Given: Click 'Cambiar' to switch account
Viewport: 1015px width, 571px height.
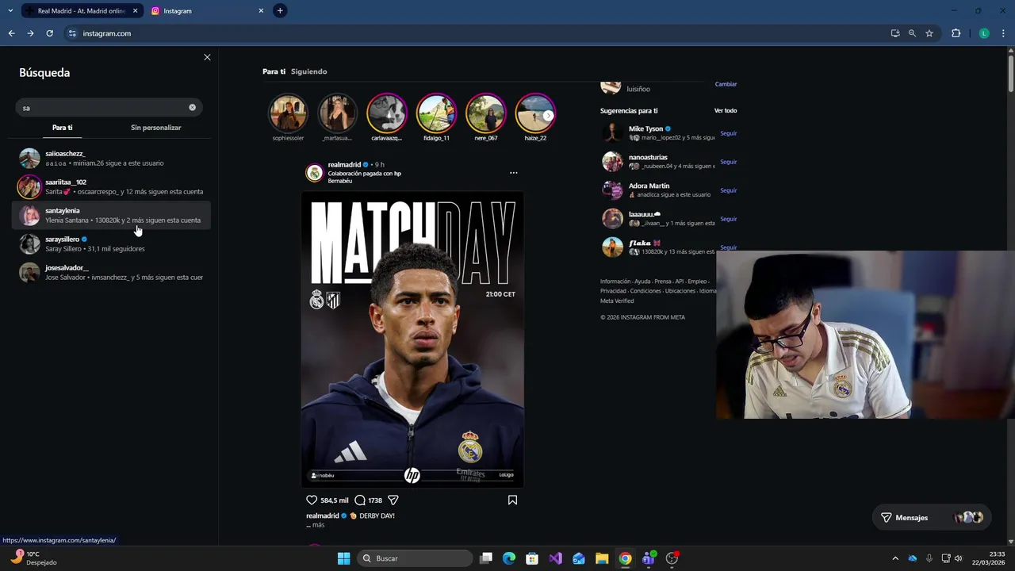Looking at the screenshot, I should (726, 84).
